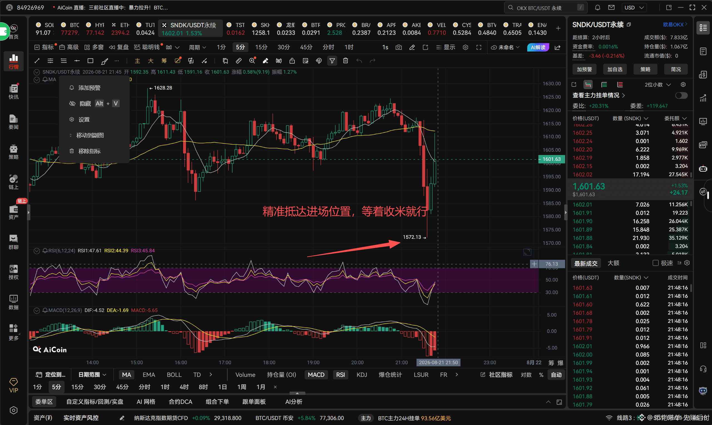
Task: Click the 加自选 button
Action: [615, 69]
